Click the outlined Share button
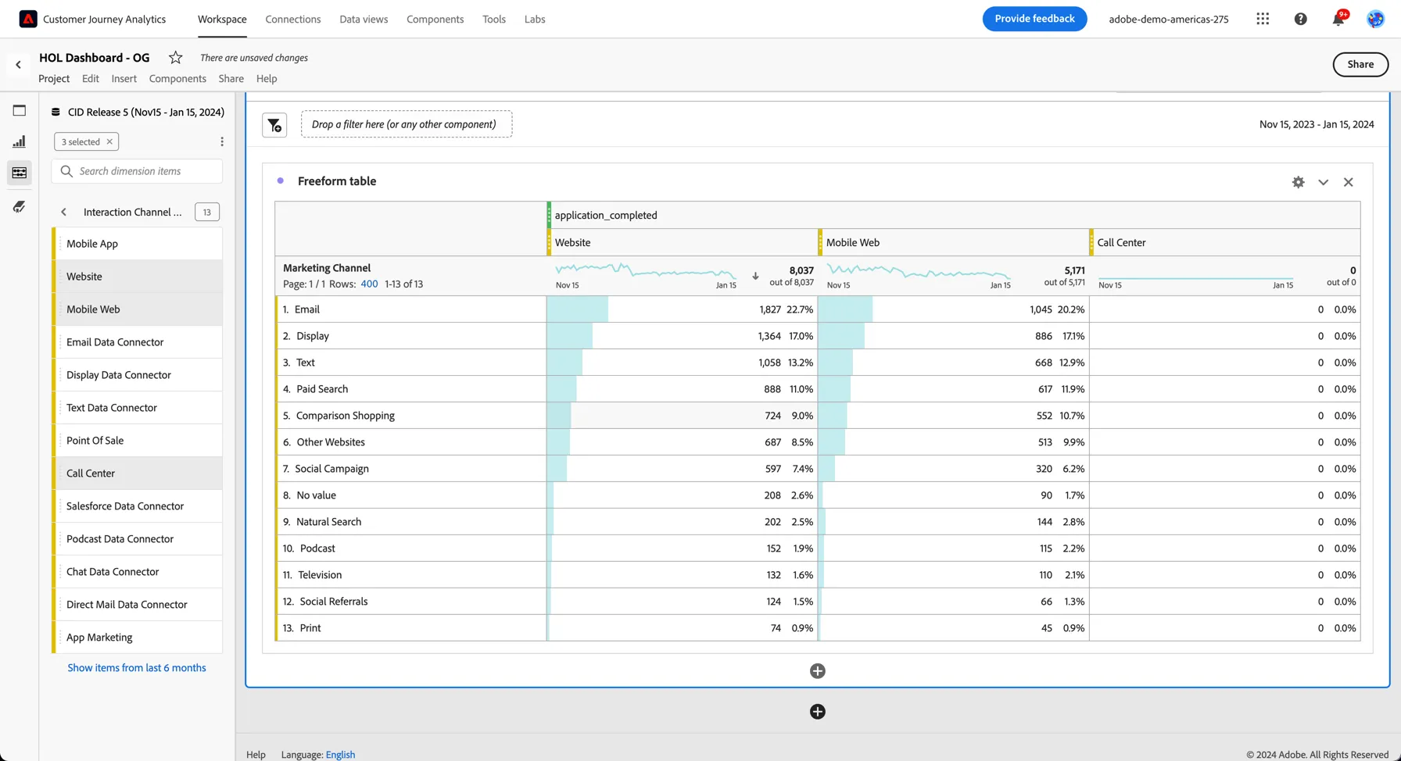The width and height of the screenshot is (1401, 761). (x=1360, y=65)
